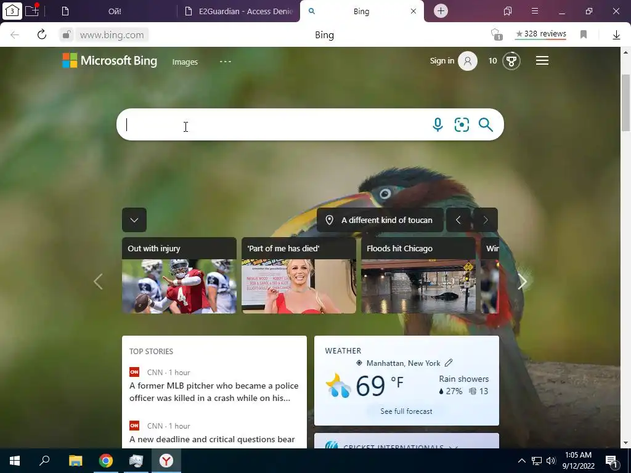Screen dimensions: 631x473
Task: Open the notification center icon
Action: [x=612, y=461]
